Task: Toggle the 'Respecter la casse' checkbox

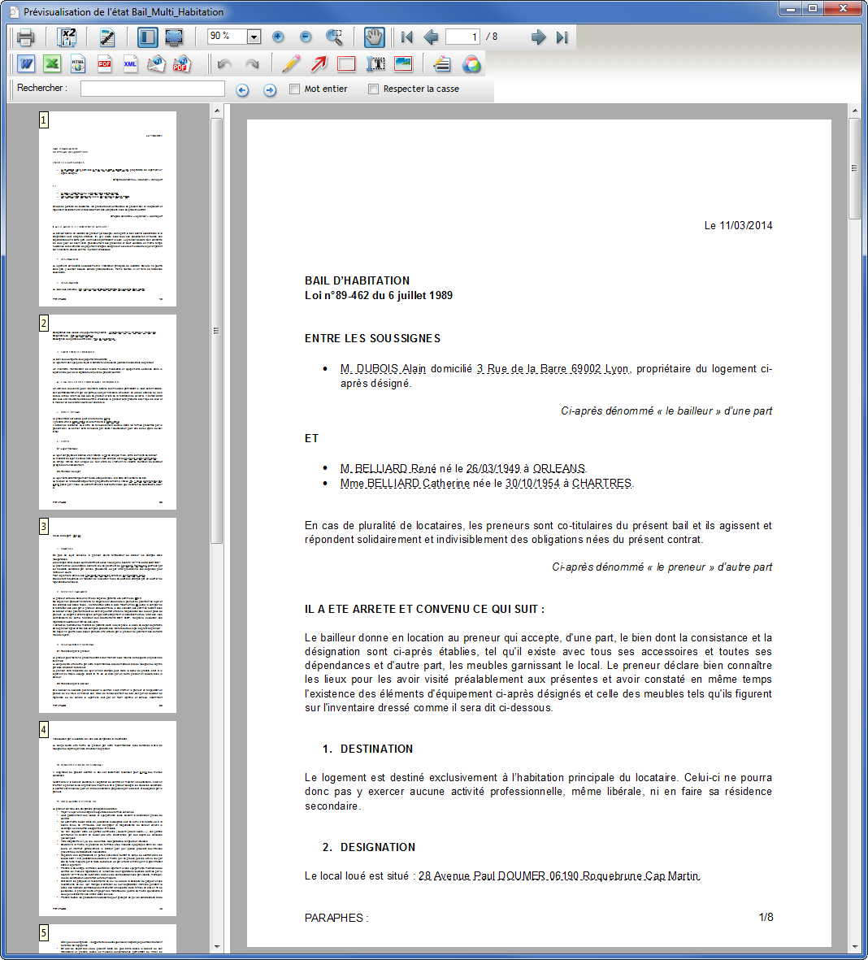Action: [x=374, y=89]
